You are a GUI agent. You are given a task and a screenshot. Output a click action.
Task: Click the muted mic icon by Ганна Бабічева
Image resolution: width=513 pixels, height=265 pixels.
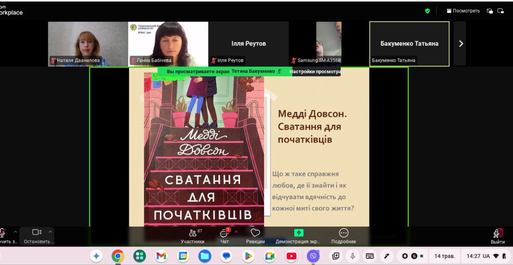(x=133, y=61)
